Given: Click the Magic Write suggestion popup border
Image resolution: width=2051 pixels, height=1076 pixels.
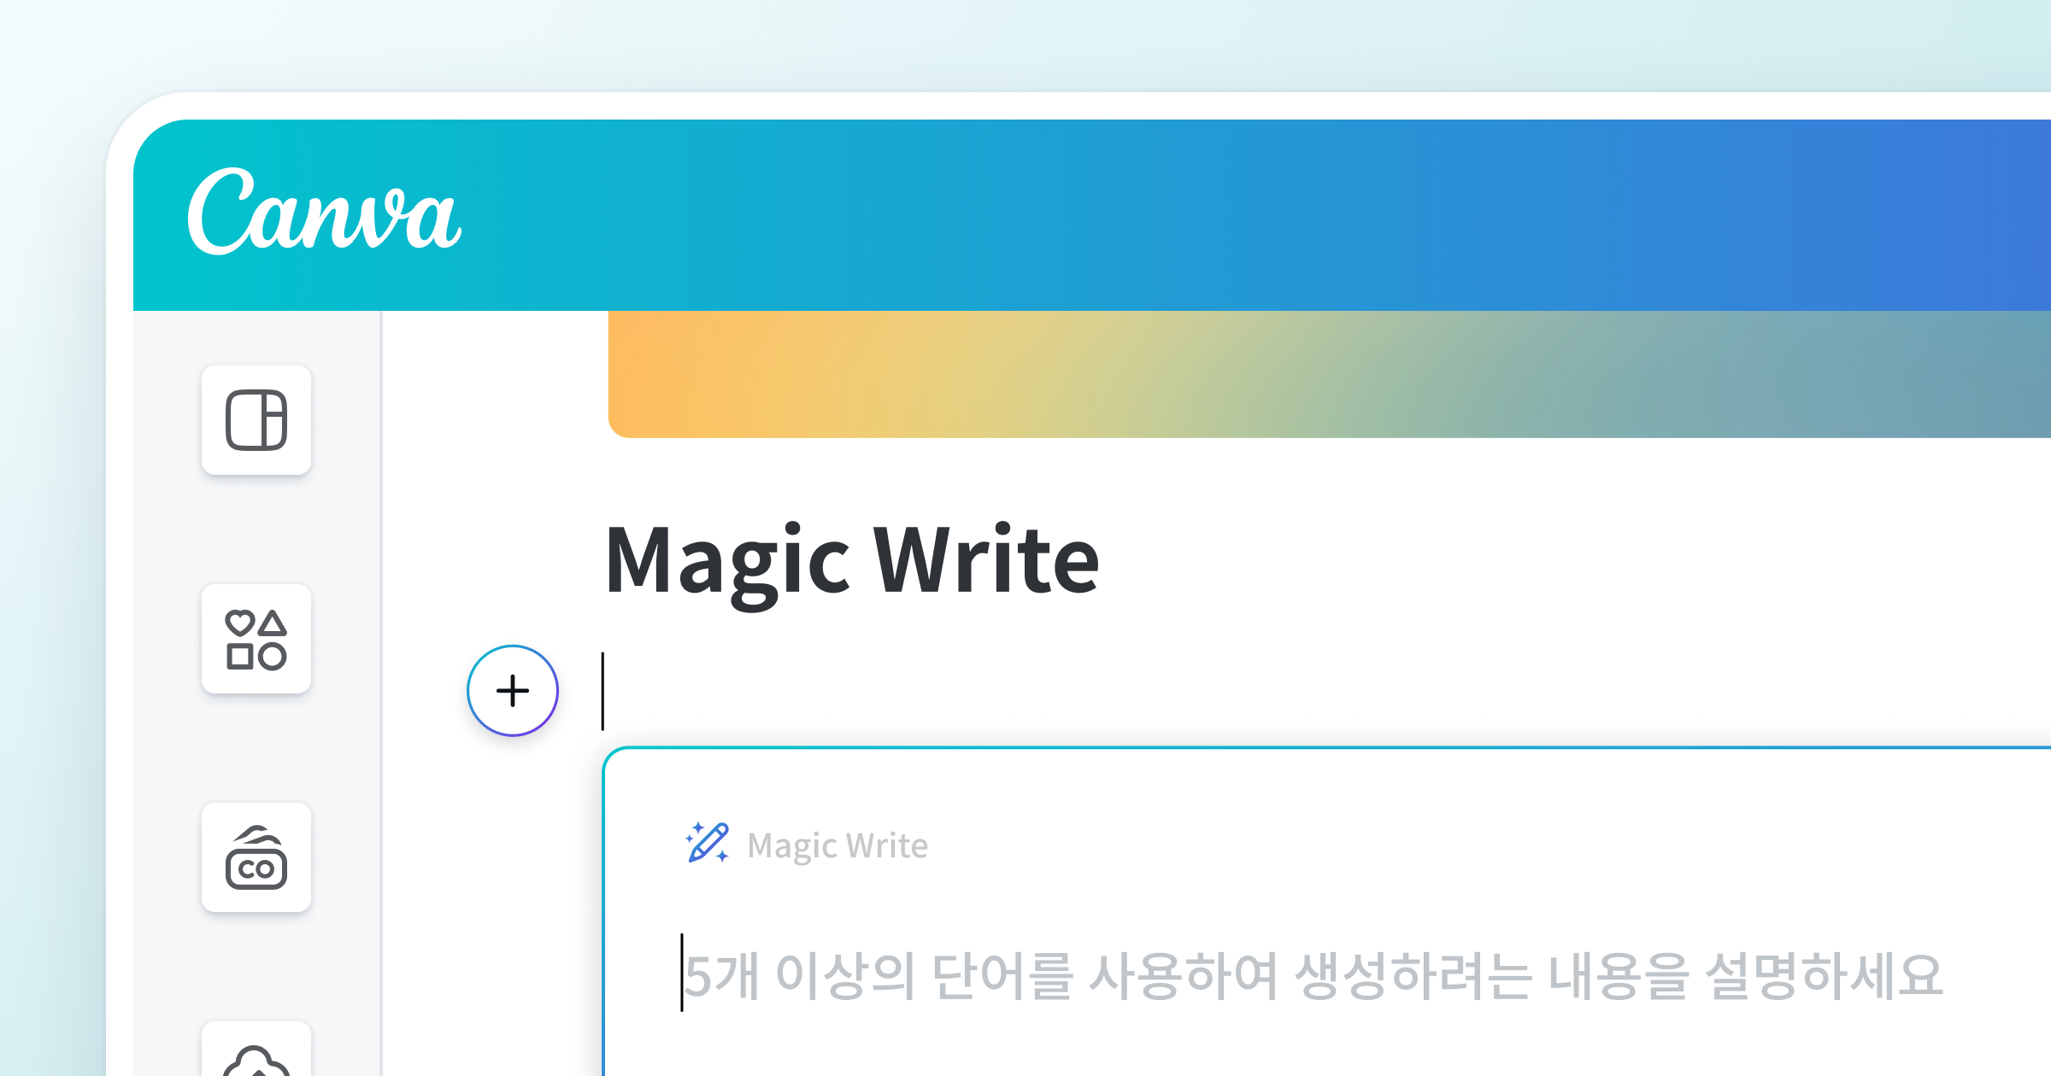Looking at the screenshot, I should (1282, 747).
